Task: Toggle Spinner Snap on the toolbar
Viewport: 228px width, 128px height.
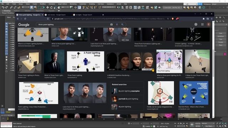Action: 95,7
